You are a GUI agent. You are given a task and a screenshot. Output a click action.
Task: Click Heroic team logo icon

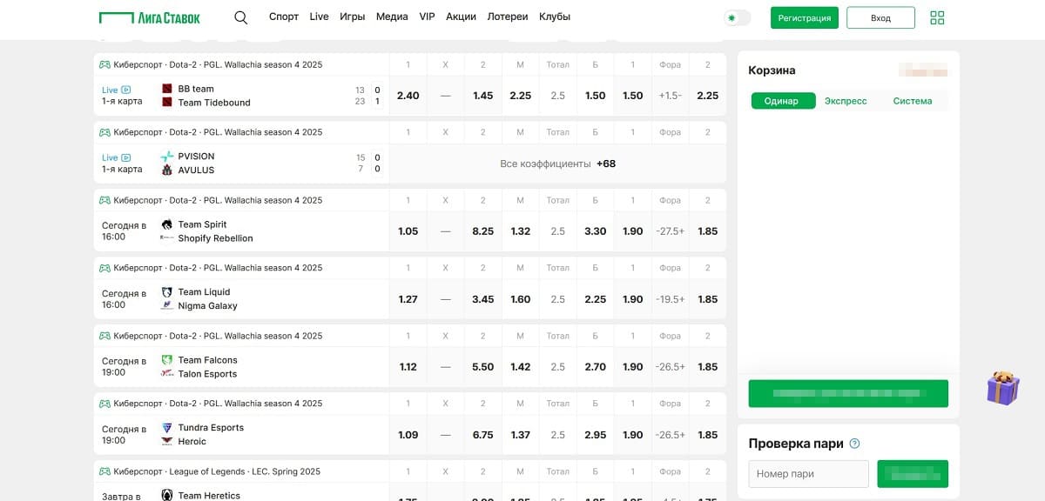click(167, 442)
